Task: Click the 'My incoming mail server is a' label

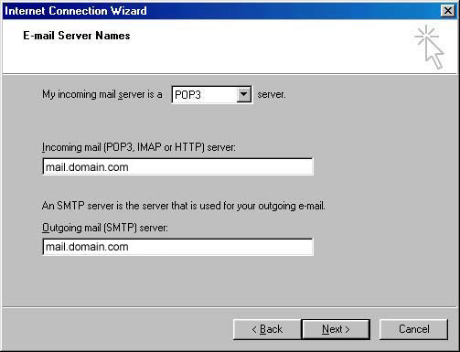Action: pyautogui.click(x=102, y=94)
